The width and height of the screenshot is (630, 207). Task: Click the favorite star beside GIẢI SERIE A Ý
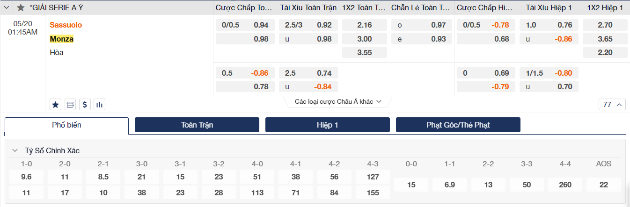[21, 7]
